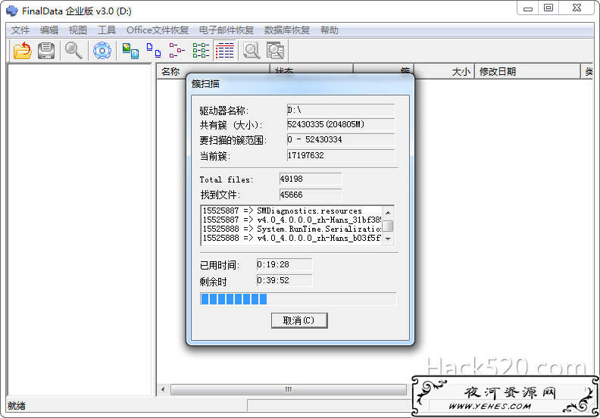Open the blue gear settings icon

pyautogui.click(x=102, y=51)
